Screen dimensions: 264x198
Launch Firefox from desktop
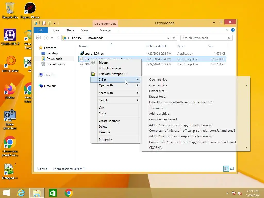pyautogui.click(x=10, y=91)
